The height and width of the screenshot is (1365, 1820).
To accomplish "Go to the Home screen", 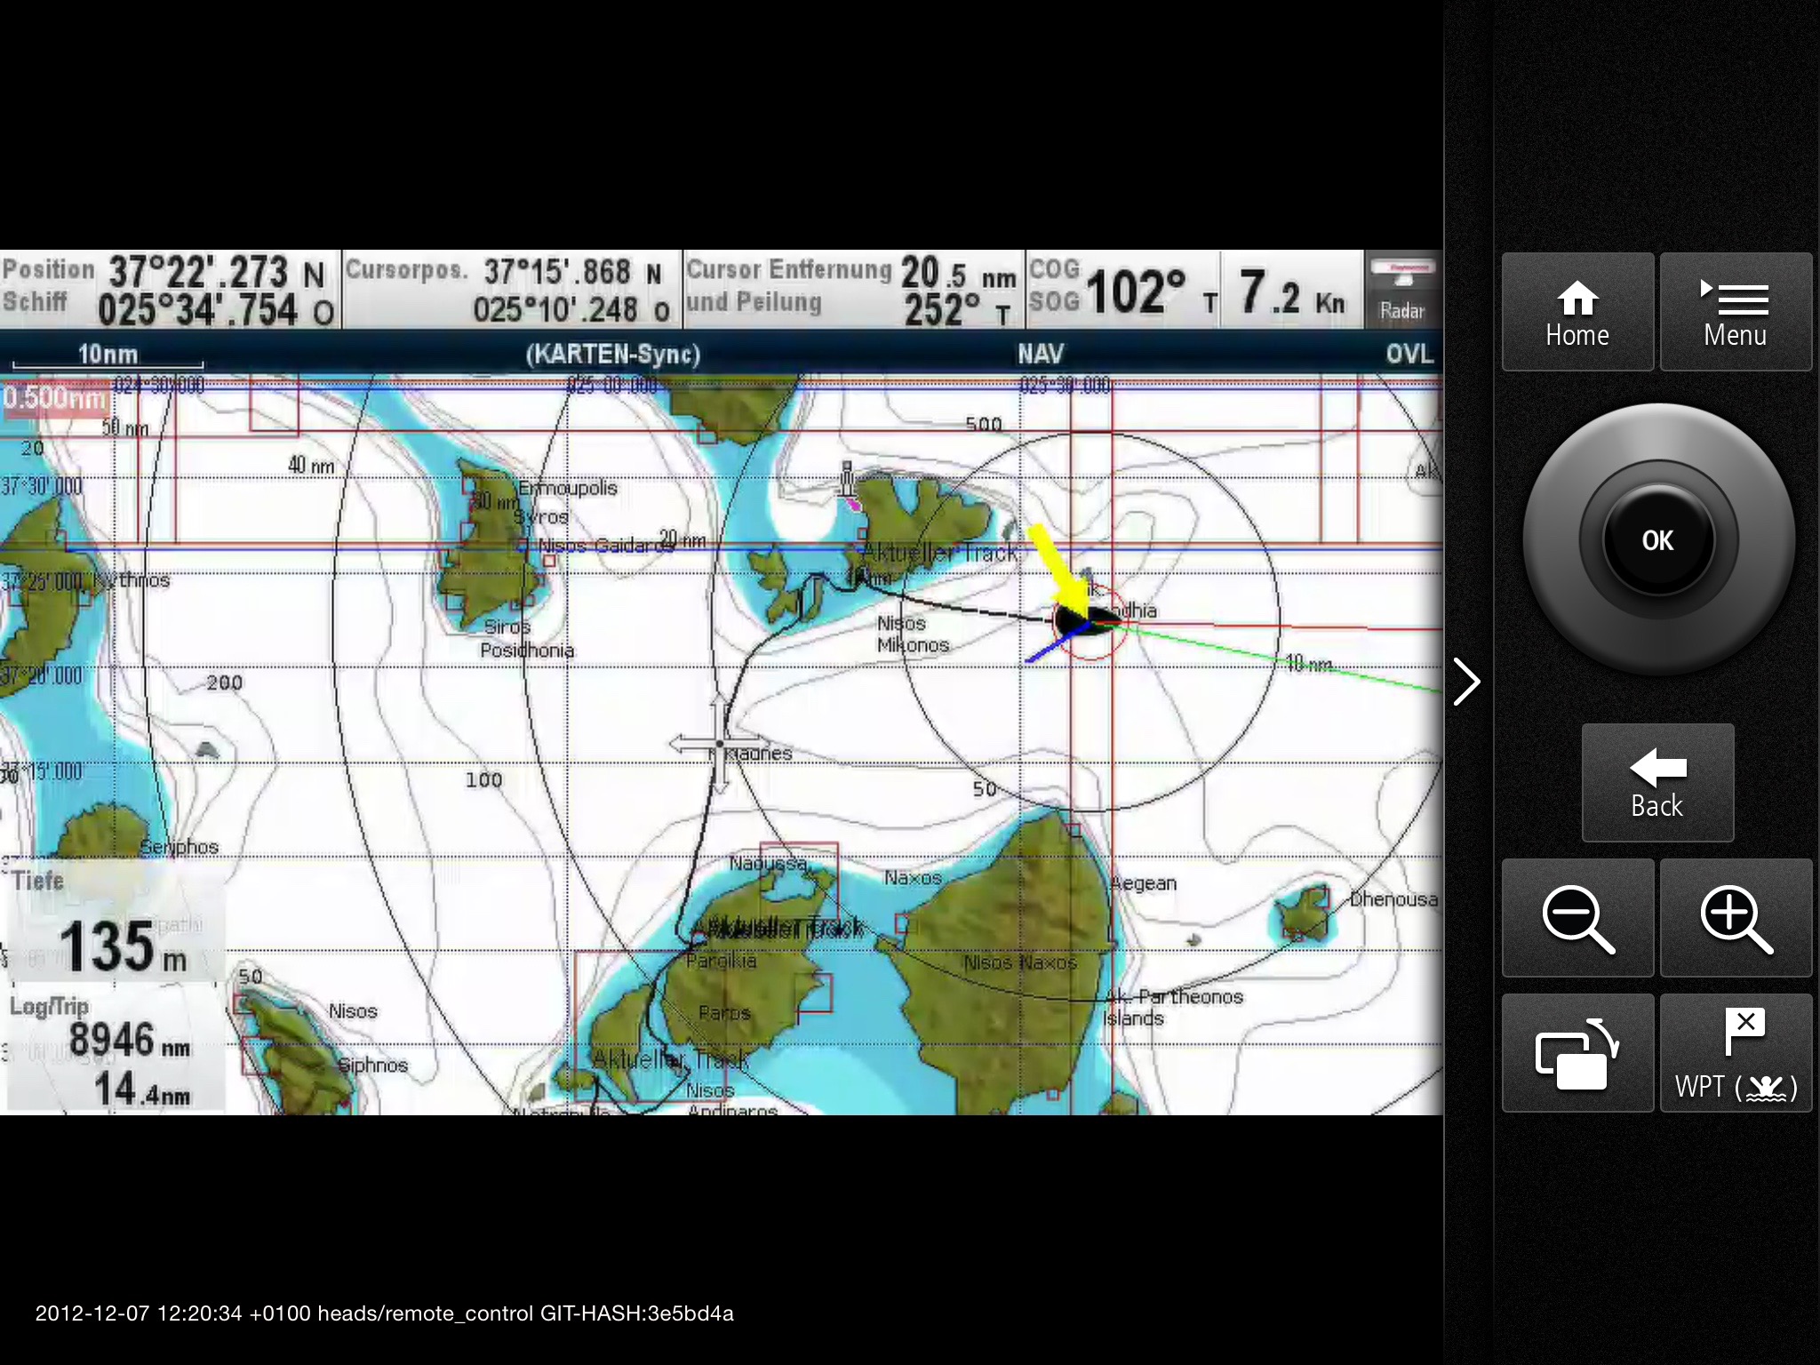I will click(x=1577, y=312).
